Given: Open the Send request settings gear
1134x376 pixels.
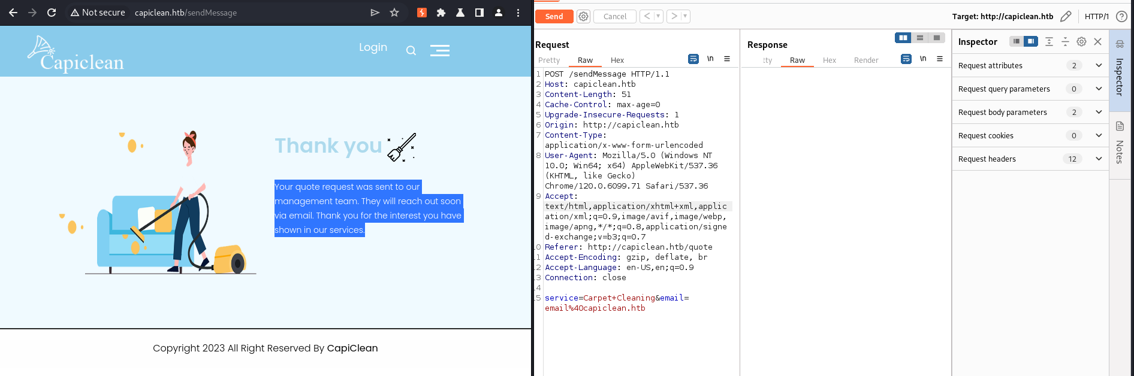Looking at the screenshot, I should tap(583, 17).
